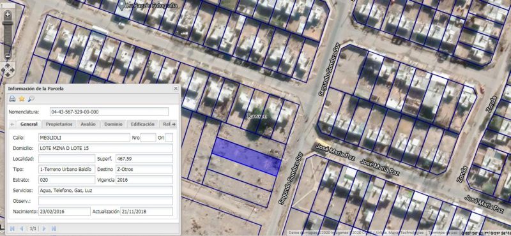
Task: Go to next record in pager
Action: [44, 228]
